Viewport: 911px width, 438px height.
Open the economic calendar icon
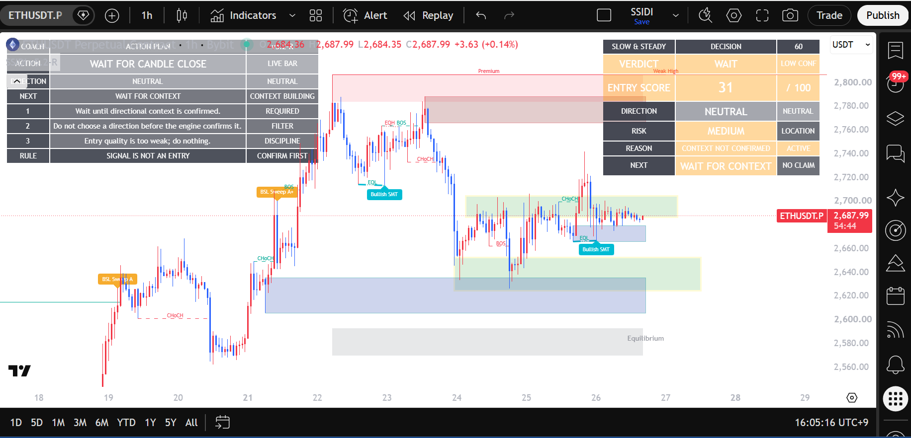point(896,296)
